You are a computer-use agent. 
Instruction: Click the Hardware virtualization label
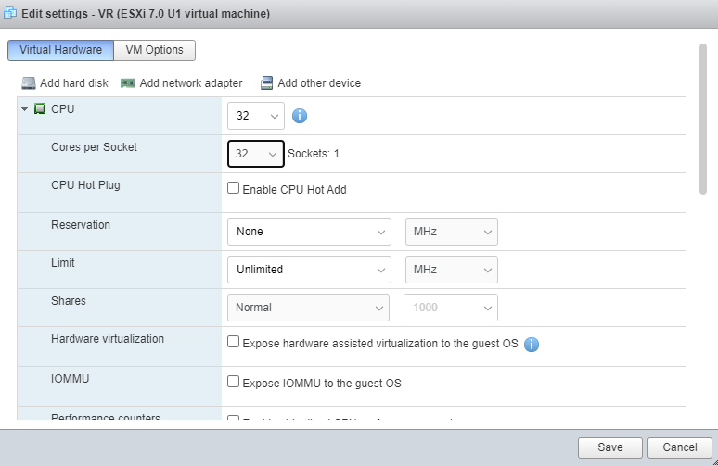(x=108, y=338)
